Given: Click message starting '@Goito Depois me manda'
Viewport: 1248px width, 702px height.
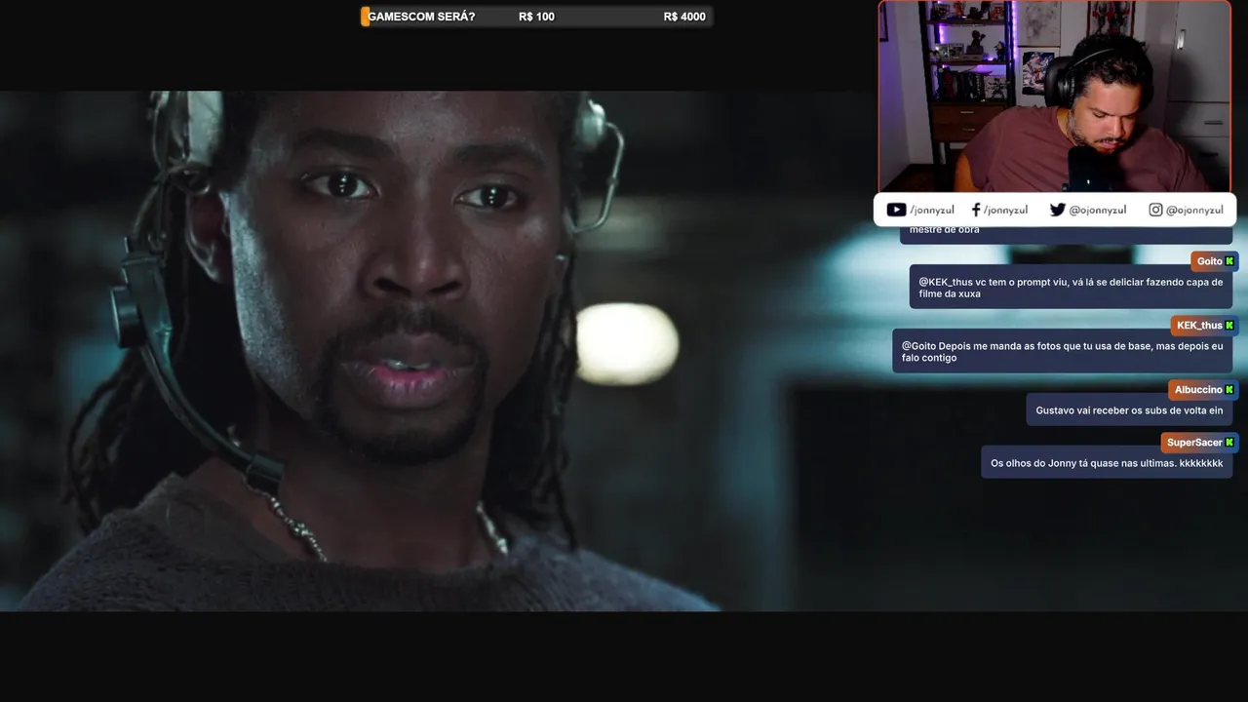Looking at the screenshot, I should point(1062,352).
